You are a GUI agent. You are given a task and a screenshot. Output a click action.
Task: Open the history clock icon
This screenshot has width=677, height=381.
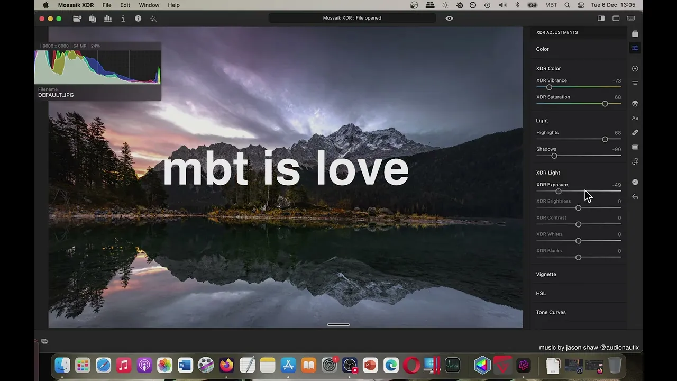pos(635,182)
